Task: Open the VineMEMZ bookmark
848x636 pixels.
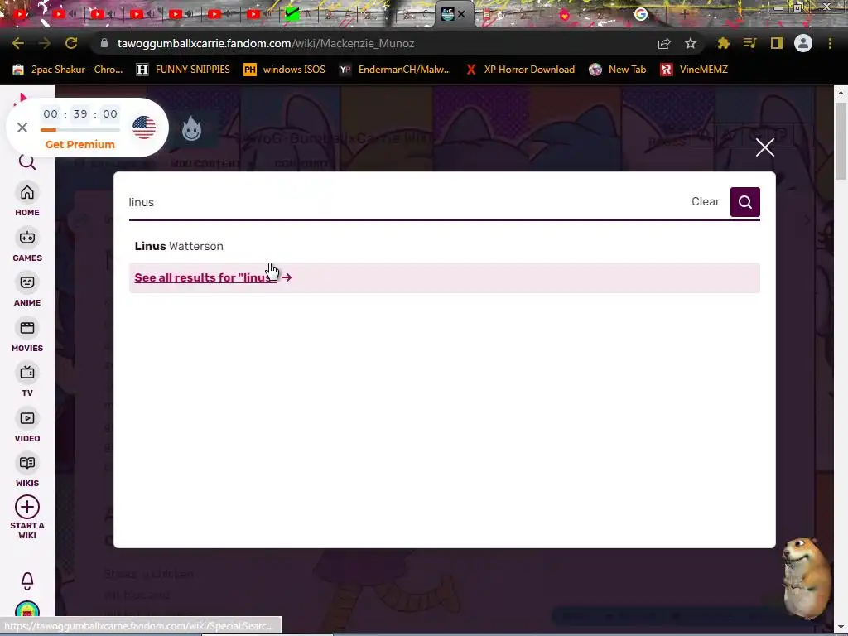Action: (695, 70)
